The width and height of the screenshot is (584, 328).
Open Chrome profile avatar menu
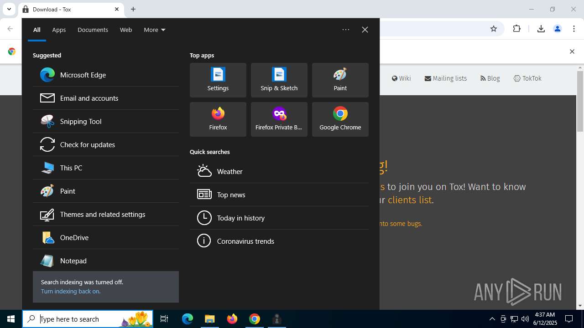click(x=558, y=29)
